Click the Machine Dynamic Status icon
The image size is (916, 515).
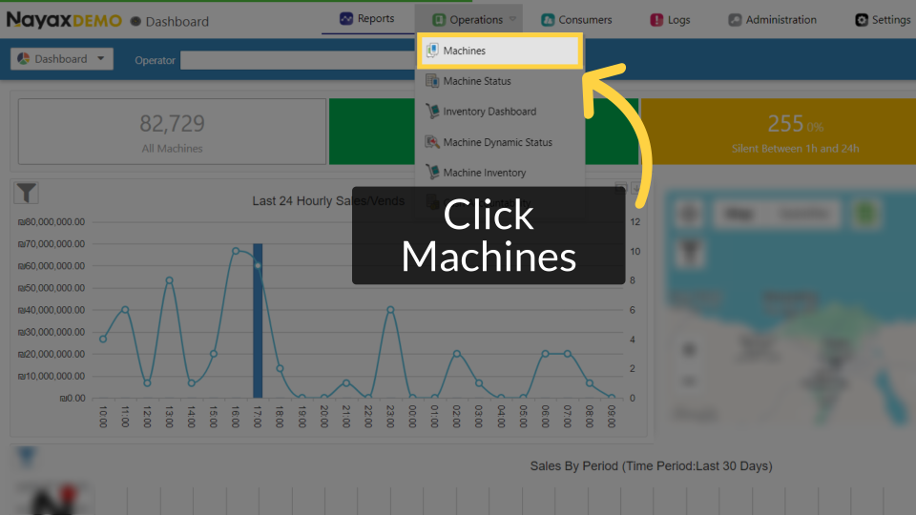pyautogui.click(x=432, y=142)
